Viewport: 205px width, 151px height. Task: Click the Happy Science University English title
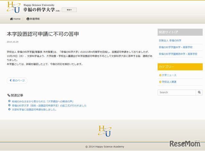coord(39,5)
